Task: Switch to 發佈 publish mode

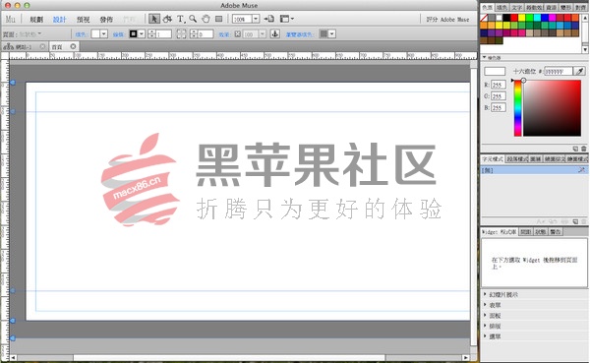Action: point(106,20)
